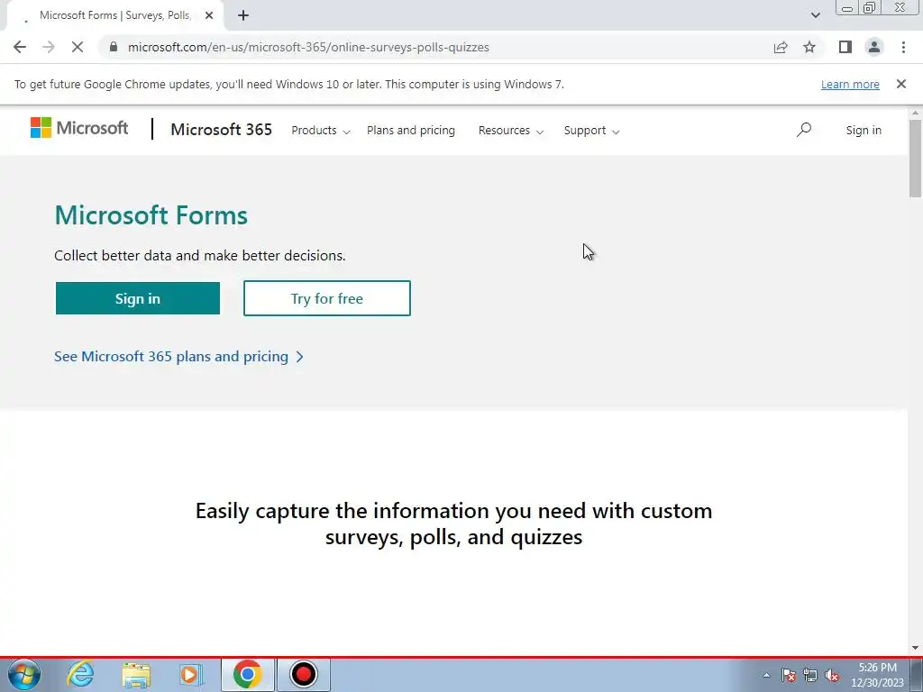
Task: Go back using the browser back arrow
Action: (x=20, y=47)
